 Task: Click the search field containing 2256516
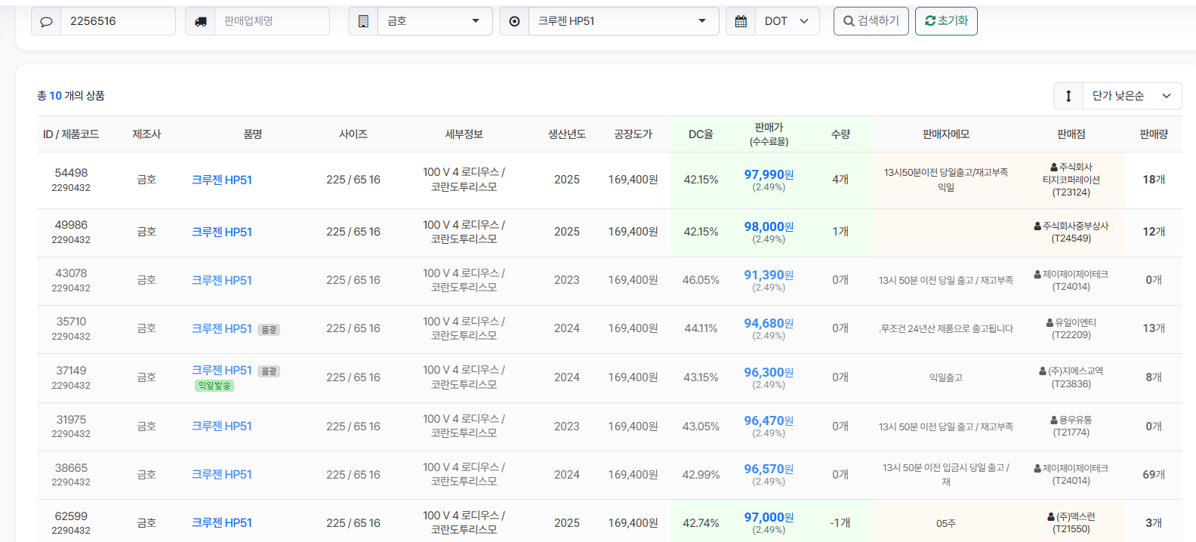pos(117,21)
